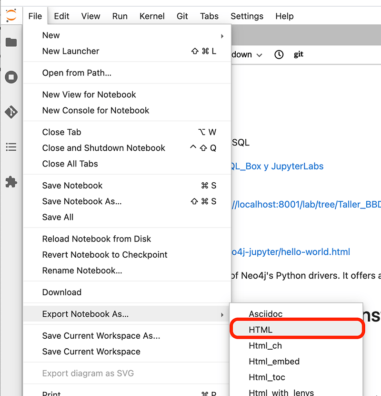Click Save Notebook
The height and width of the screenshot is (396, 381).
[127, 186]
